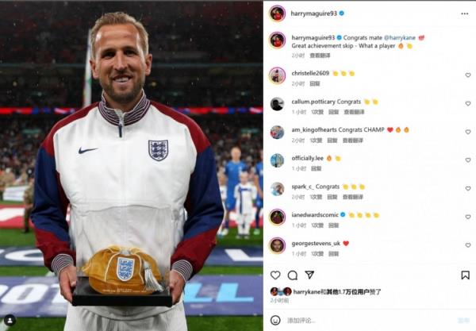This screenshot has height=331, width=476.
Task: Open harrymaguire93 header profile picture
Action: (277, 13)
